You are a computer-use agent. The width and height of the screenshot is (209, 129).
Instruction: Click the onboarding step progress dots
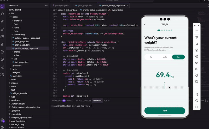[x=165, y=30]
